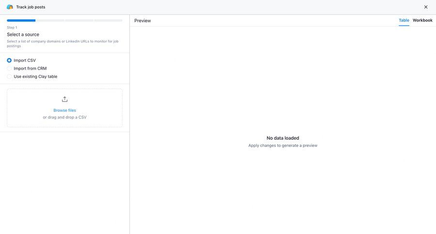The width and height of the screenshot is (436, 234).
Task: Click the Clay logo beside Track job posts
Action: 10,7
